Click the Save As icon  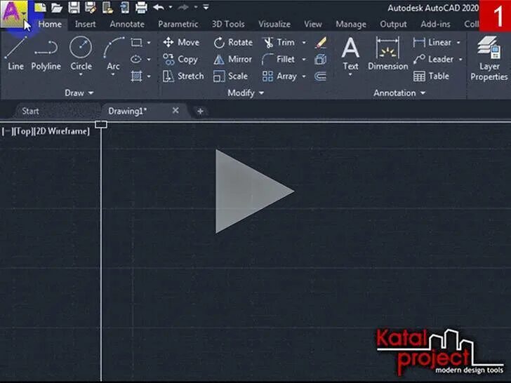tap(91, 7)
